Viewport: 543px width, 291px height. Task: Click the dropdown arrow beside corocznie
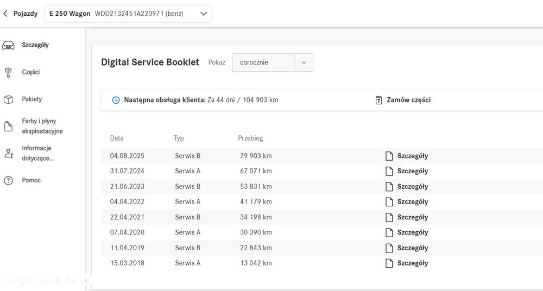(x=304, y=62)
